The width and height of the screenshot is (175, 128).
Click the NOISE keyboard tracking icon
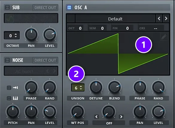point(15,98)
